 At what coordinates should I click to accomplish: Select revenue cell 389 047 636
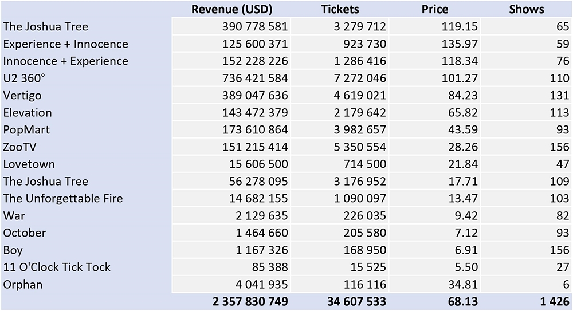click(231, 96)
